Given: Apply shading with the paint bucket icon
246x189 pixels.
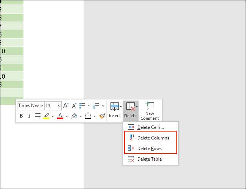Looking at the screenshot, I should (74, 116).
